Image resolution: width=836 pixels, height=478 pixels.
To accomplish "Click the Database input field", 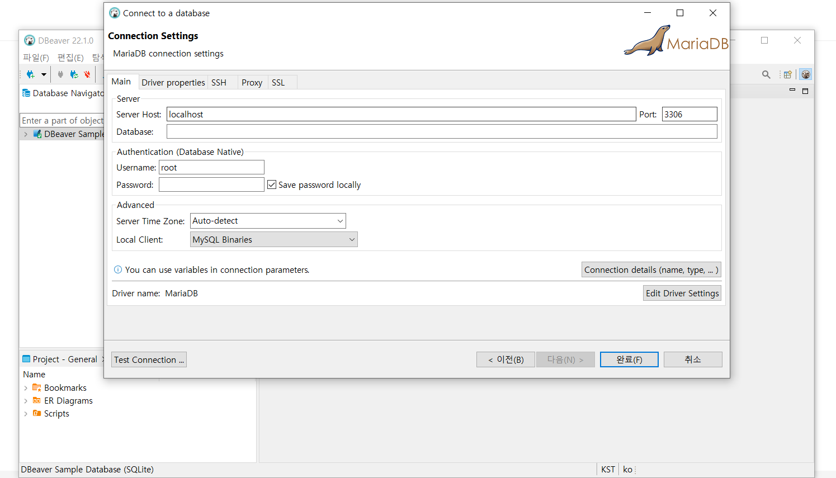I will point(442,131).
